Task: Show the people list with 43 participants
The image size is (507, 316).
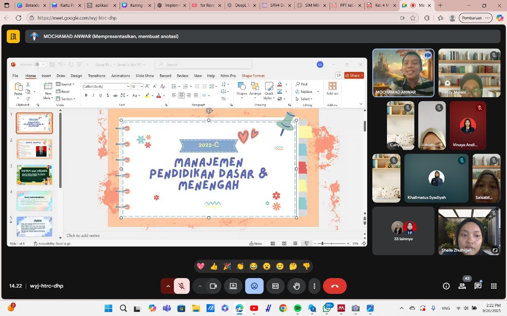Action: [x=462, y=286]
